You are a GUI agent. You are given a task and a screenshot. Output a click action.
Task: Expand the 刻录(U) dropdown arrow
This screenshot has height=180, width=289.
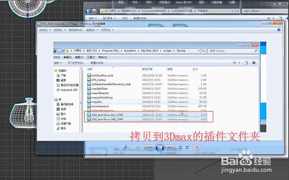tap(97, 30)
